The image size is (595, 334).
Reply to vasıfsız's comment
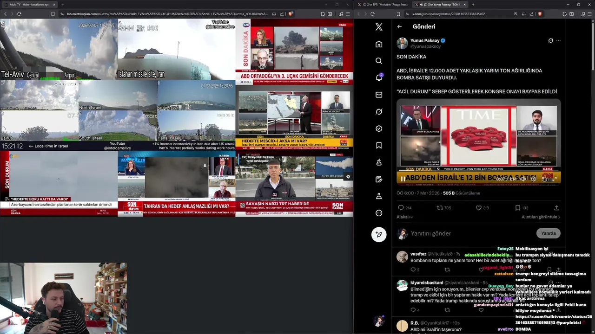coord(414,270)
